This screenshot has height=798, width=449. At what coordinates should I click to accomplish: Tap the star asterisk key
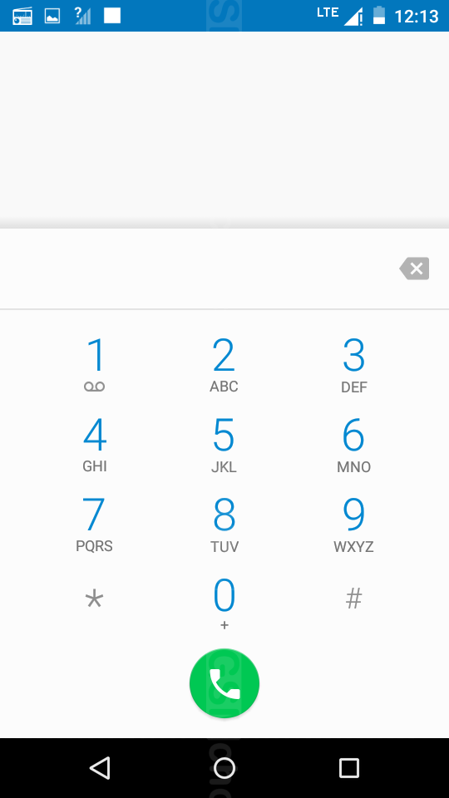[x=95, y=599]
